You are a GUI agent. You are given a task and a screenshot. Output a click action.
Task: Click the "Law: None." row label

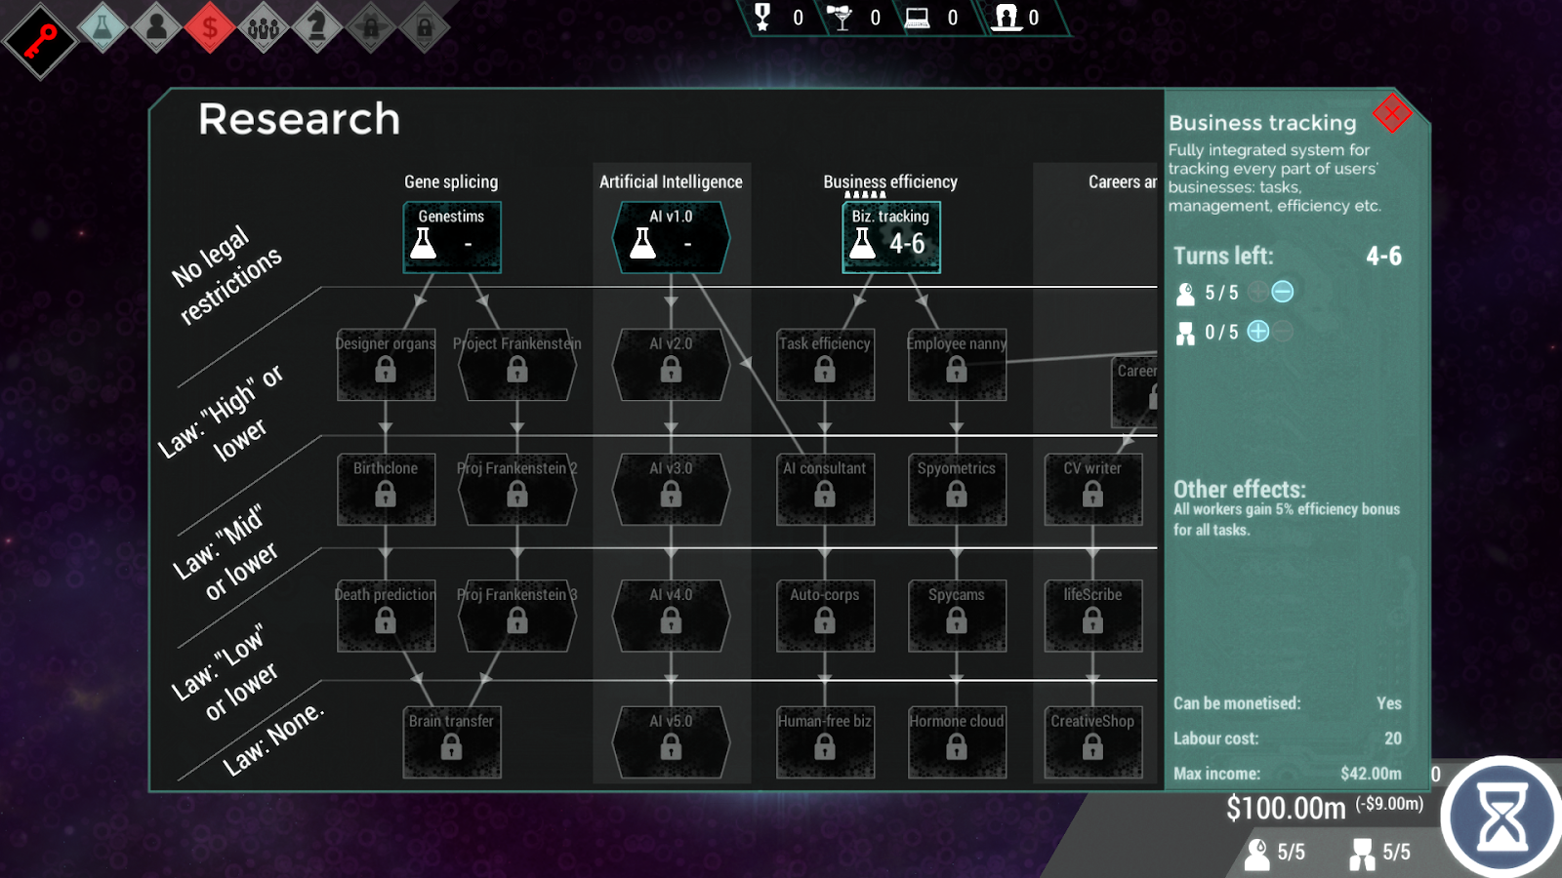tap(272, 739)
